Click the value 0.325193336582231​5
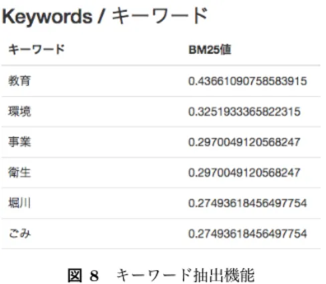Image resolution: width=326 pixels, height=284 pixels. click(x=244, y=111)
